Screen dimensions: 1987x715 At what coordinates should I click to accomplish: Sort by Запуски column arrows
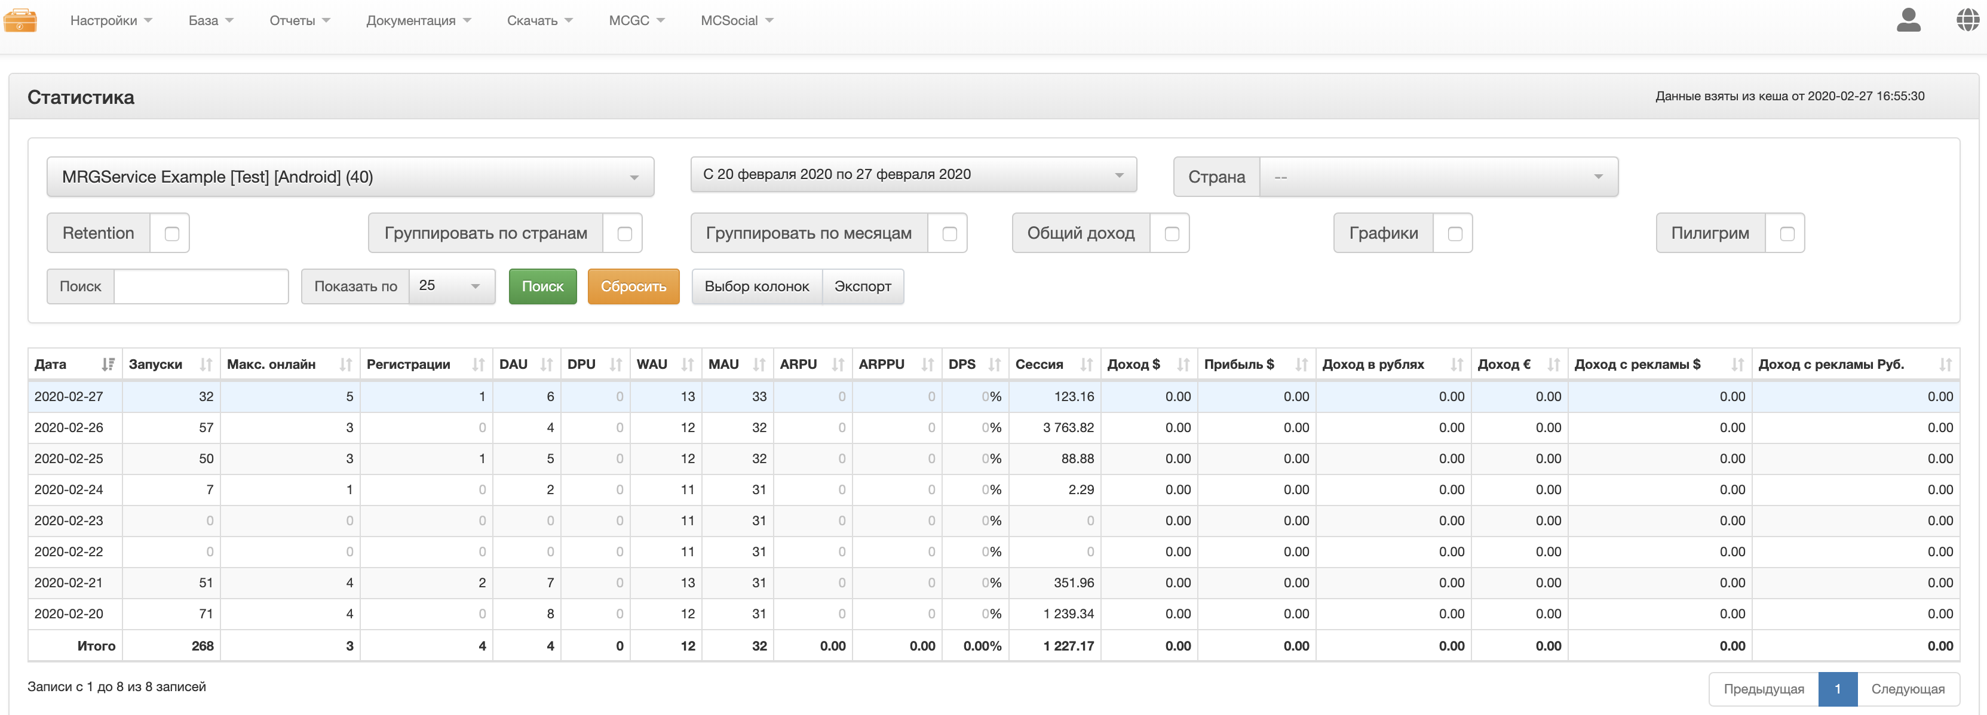point(205,365)
